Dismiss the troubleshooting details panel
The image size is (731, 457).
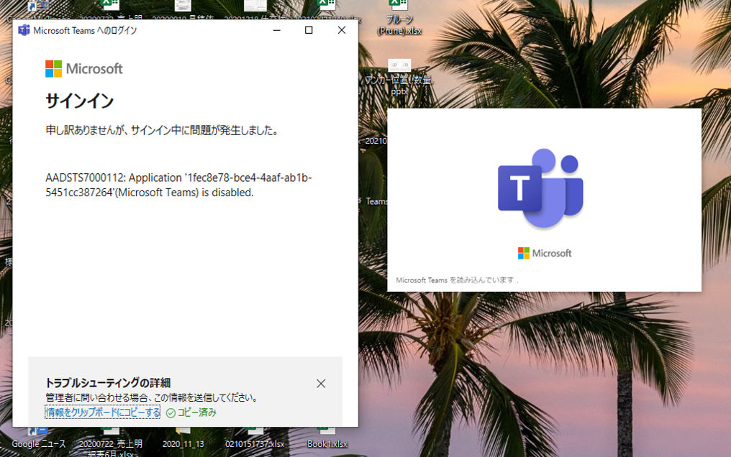[x=321, y=384]
